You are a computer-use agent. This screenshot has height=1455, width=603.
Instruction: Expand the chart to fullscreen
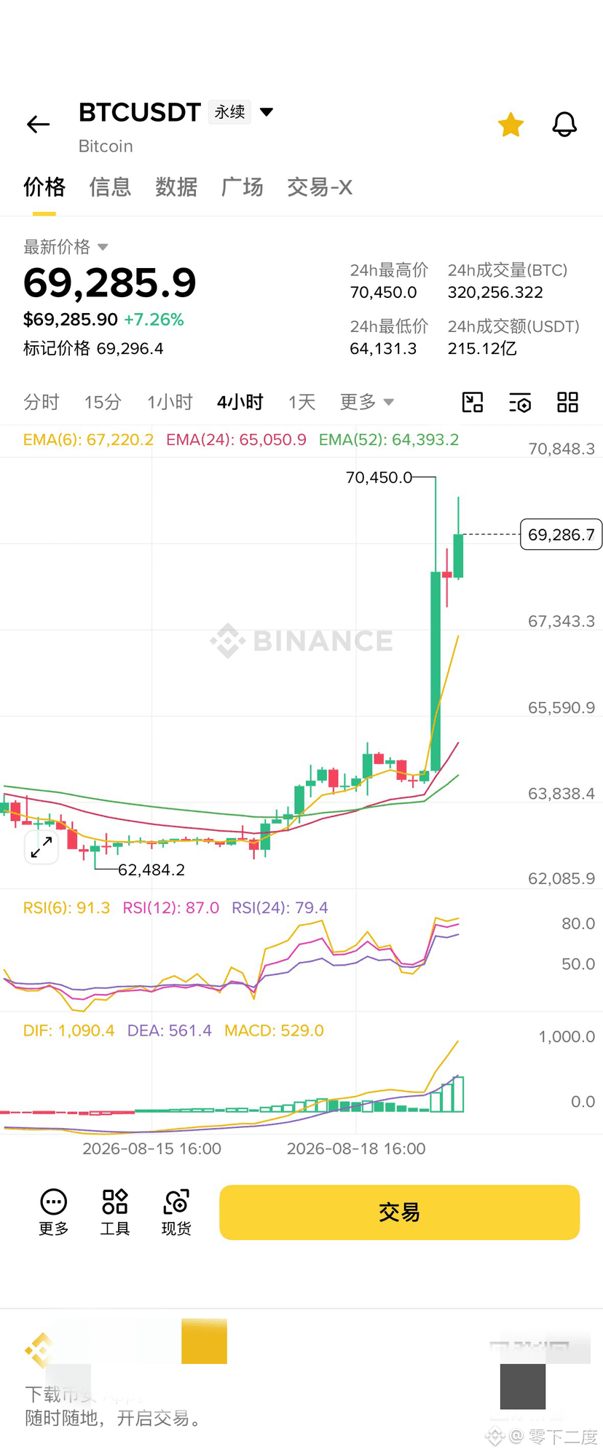42,847
